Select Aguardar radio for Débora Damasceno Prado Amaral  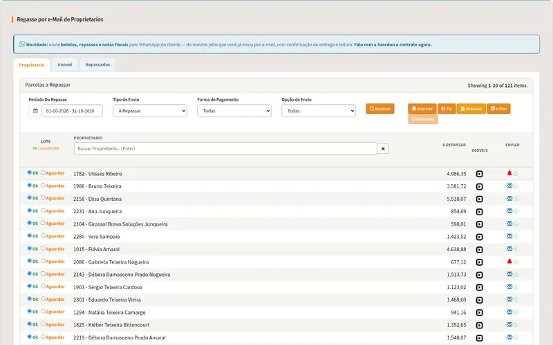pos(43,337)
